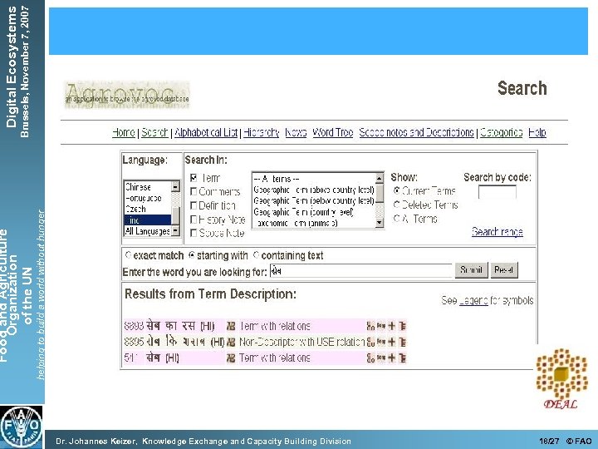Select the All Terms radio button
This screenshot has height=449, width=598.
(397, 219)
